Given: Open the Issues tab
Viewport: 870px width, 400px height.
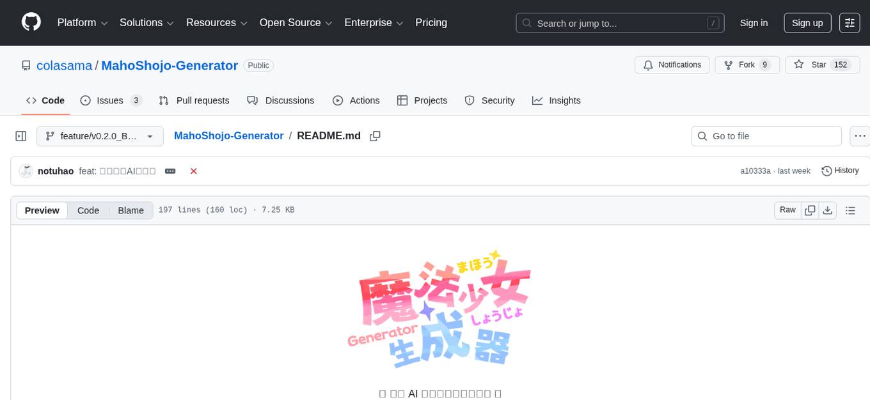Looking at the screenshot, I should click(x=111, y=100).
